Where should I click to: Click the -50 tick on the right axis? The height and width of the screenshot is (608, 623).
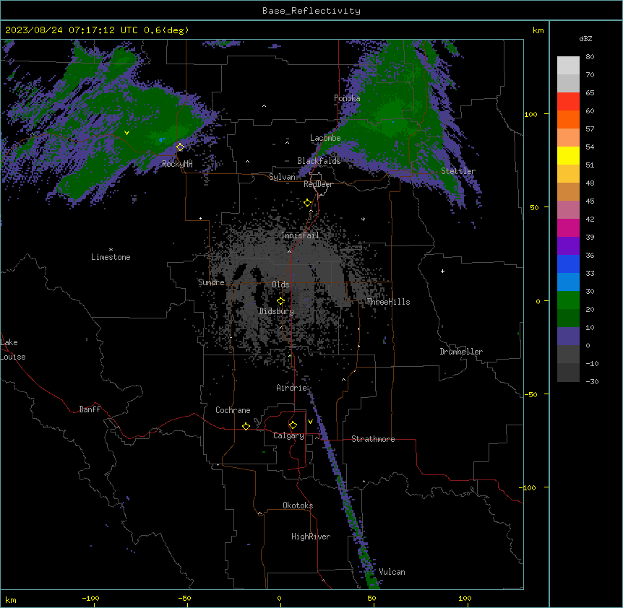(x=530, y=394)
